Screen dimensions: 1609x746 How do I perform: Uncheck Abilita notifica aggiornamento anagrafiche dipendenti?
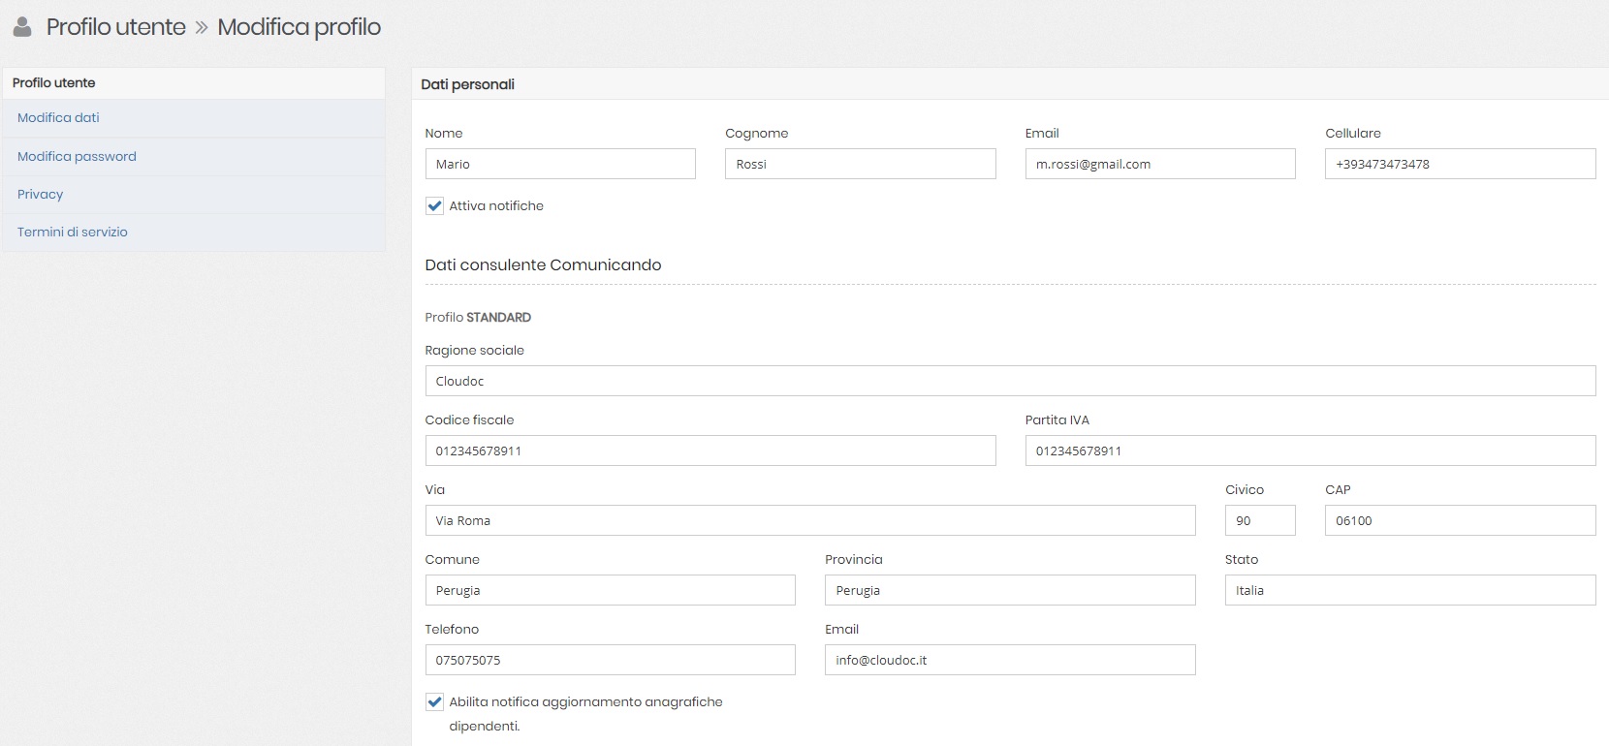coord(435,702)
